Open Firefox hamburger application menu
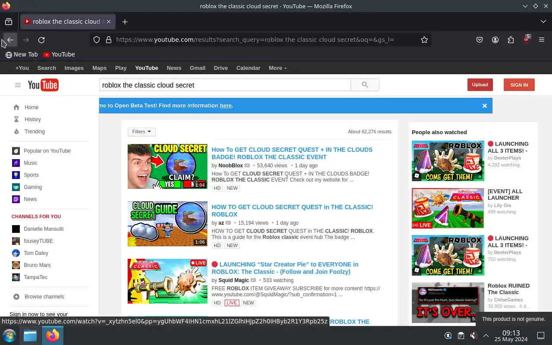Viewport: 552px width, 345px height. (x=542, y=40)
